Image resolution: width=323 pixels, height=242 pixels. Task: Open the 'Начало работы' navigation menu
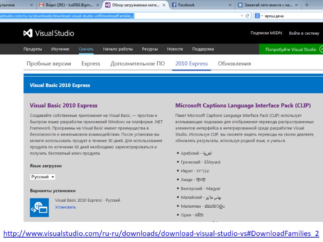(118, 49)
